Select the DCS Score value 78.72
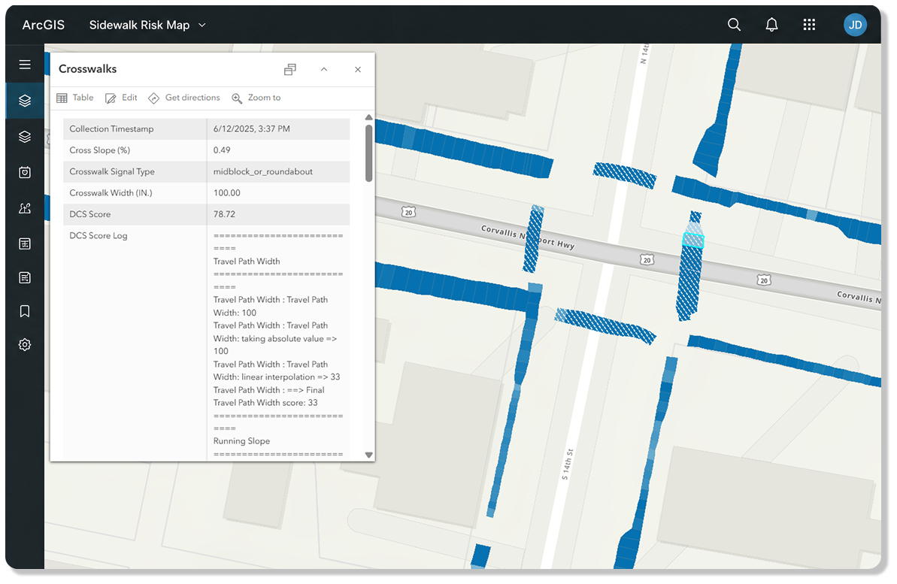The height and width of the screenshot is (584, 897). 224,214
